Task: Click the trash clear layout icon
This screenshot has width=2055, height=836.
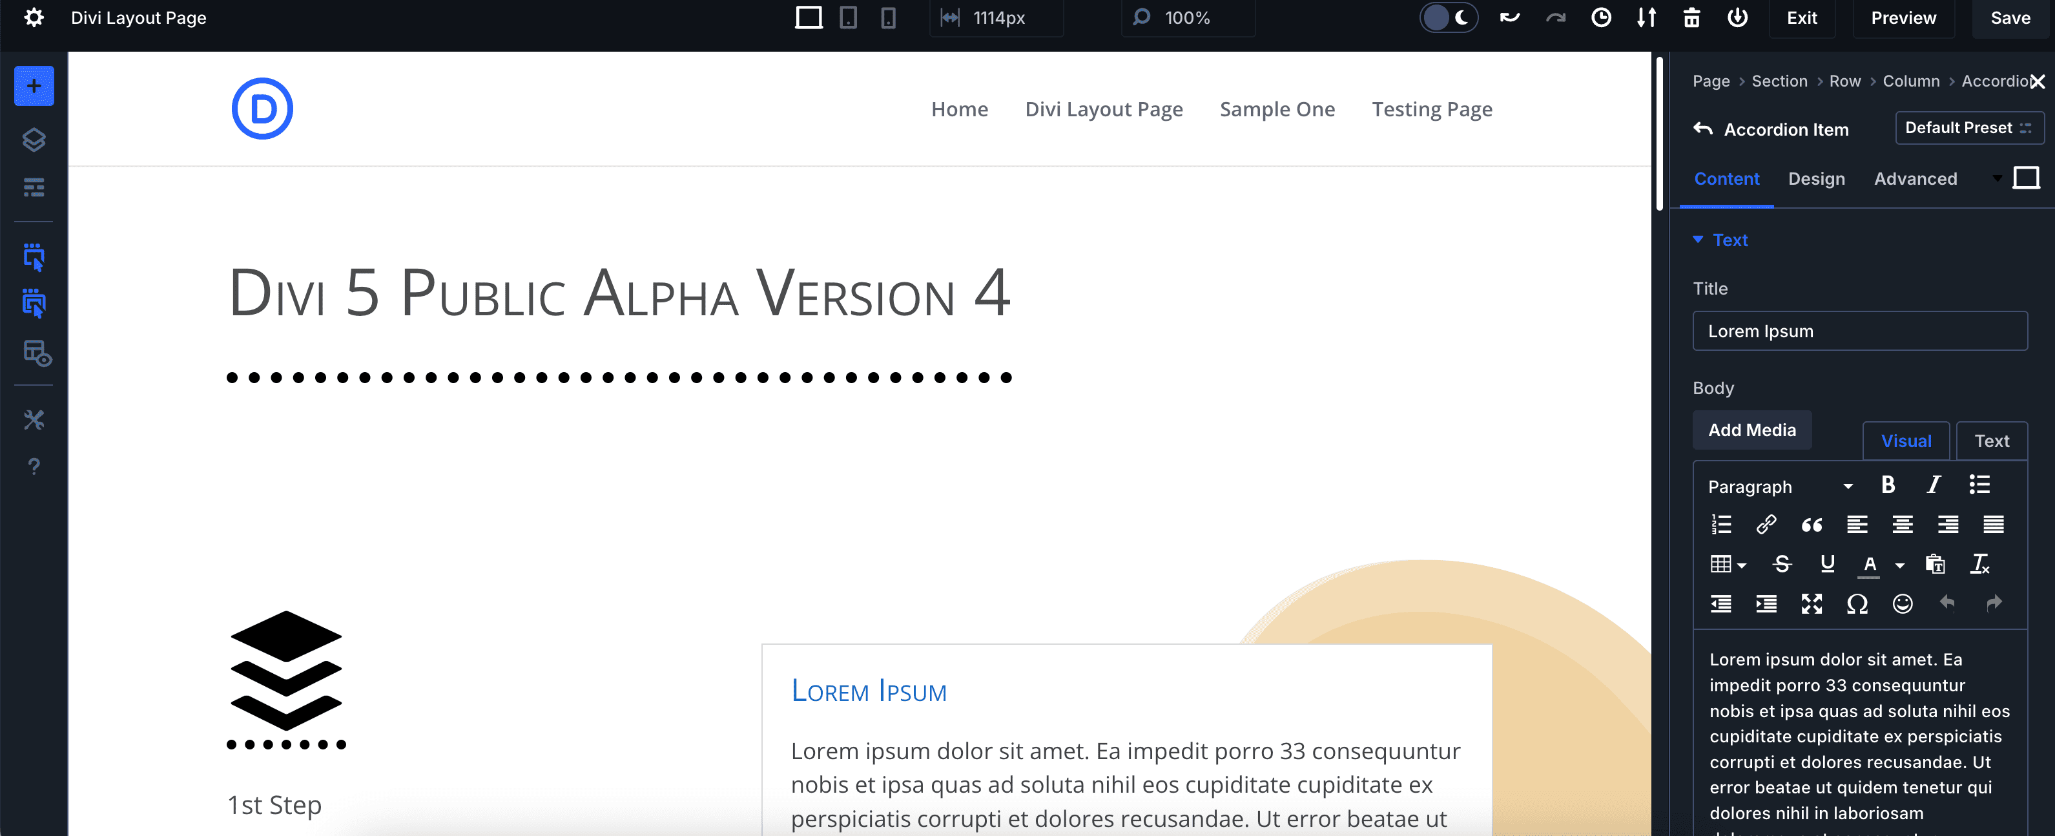Action: pos(1691,17)
